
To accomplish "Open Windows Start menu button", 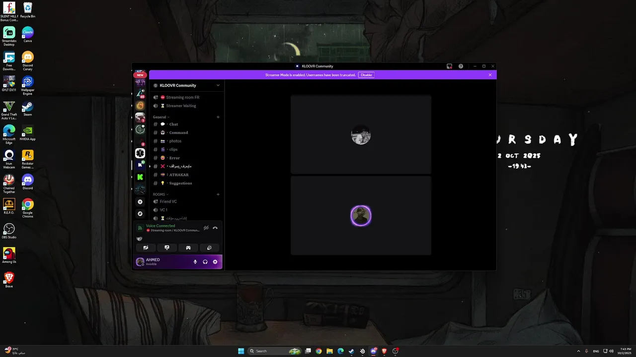I will [x=241, y=351].
